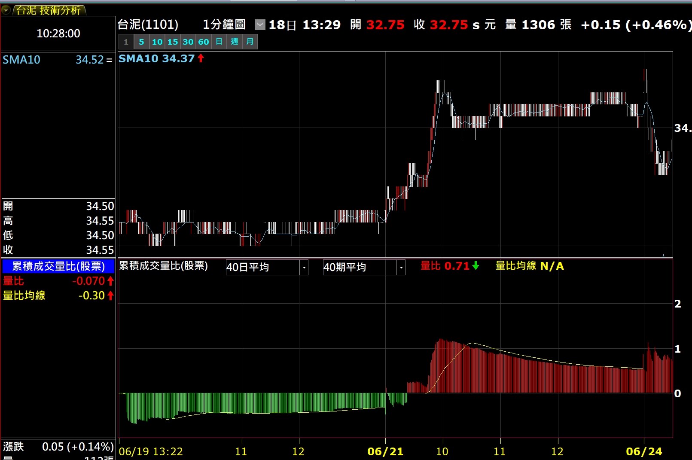
Task: Expand the 40期平均 dropdown
Action: click(x=401, y=268)
